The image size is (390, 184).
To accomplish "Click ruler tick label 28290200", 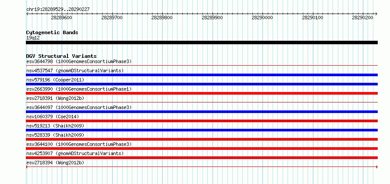I will 363,18.
